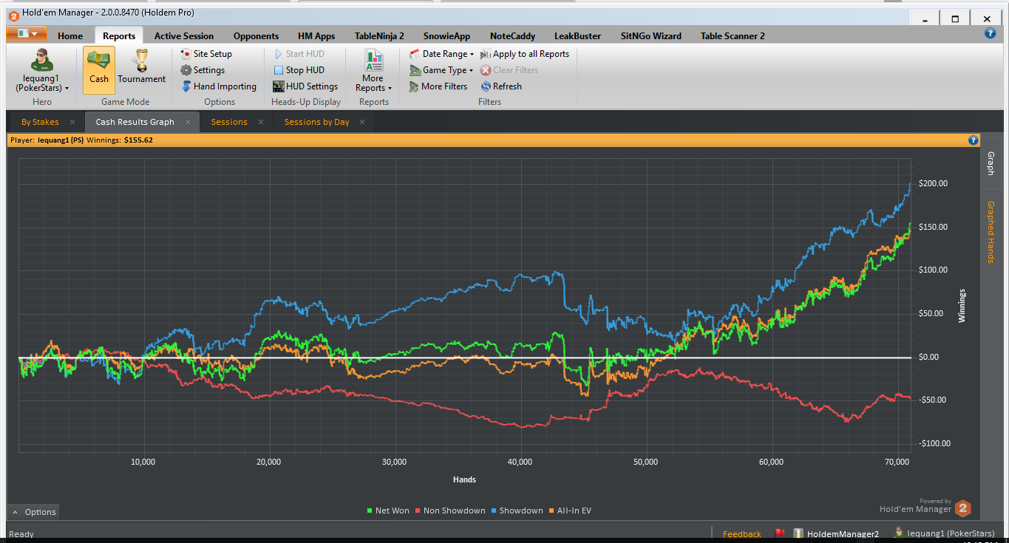Click HoldemManager2 database in status bar
This screenshot has width=1009, height=543.
coord(836,534)
